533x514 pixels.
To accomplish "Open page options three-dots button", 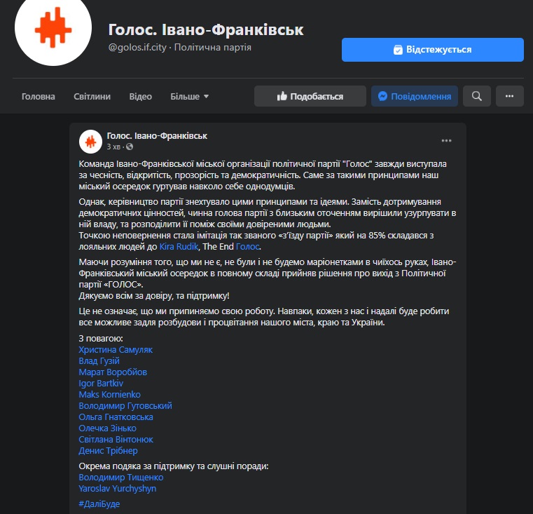I will click(509, 96).
